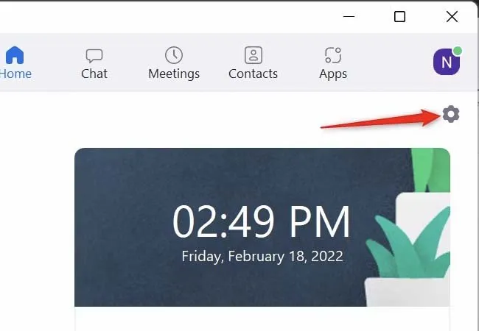Click the Chat speech bubble icon

pyautogui.click(x=94, y=56)
